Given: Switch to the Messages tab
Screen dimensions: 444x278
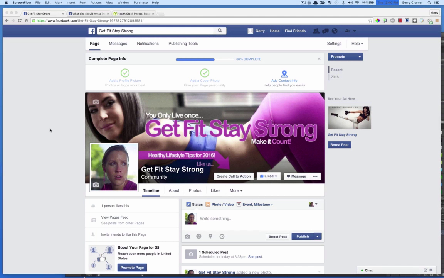Looking at the screenshot, I should click(118, 44).
